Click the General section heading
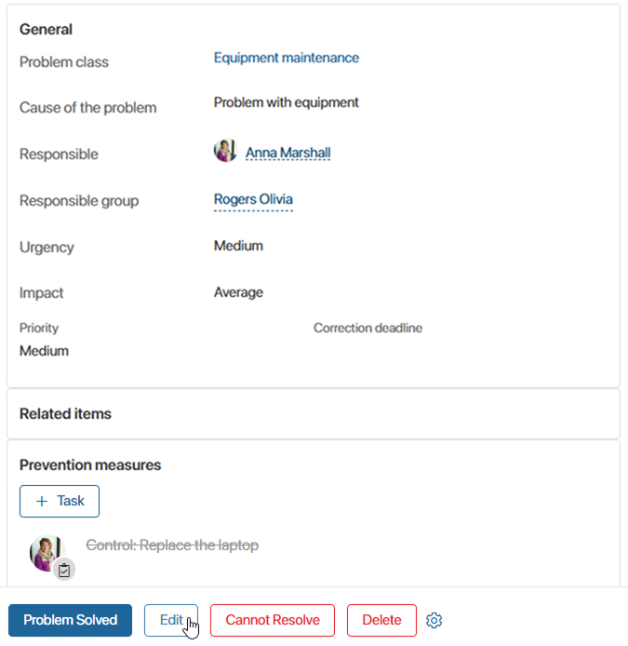Screen dimensions: 628x646 point(46,29)
